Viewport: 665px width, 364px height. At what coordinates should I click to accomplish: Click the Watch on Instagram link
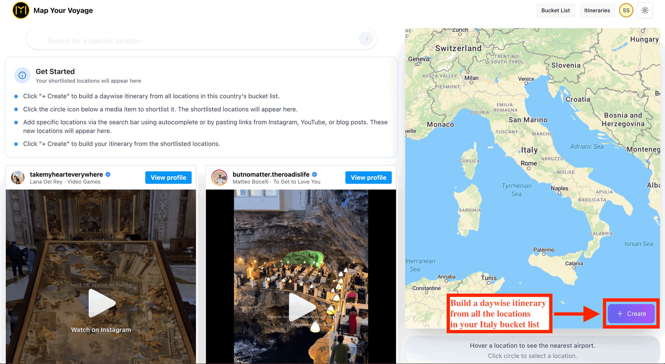101,329
